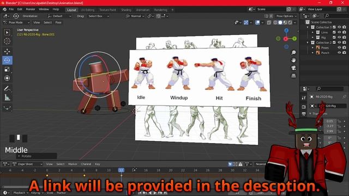Hide Collection 3 with eye icon

point(339,27)
